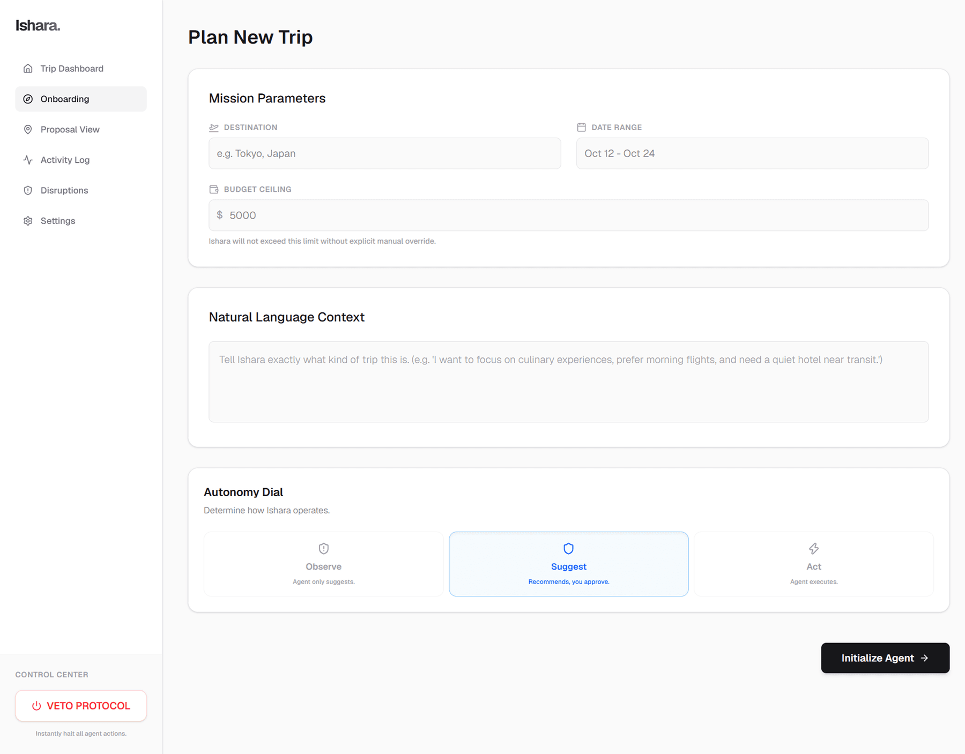Open Trip Dashboard from the sidebar
This screenshot has width=965, height=754.
tap(81, 69)
